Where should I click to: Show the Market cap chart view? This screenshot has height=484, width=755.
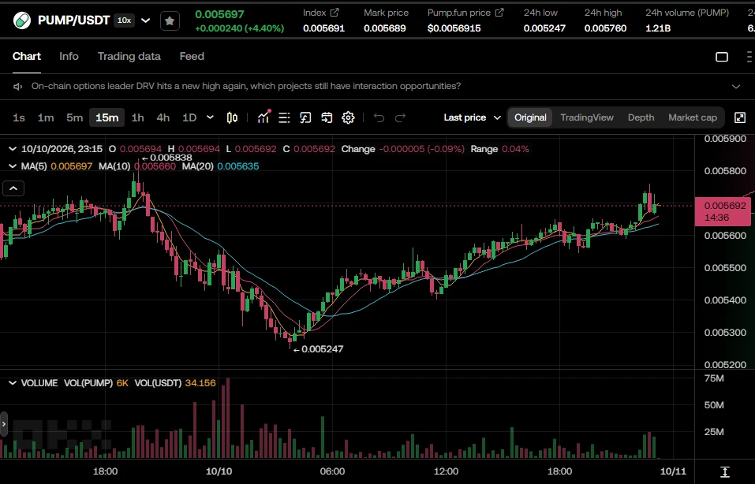coord(693,117)
